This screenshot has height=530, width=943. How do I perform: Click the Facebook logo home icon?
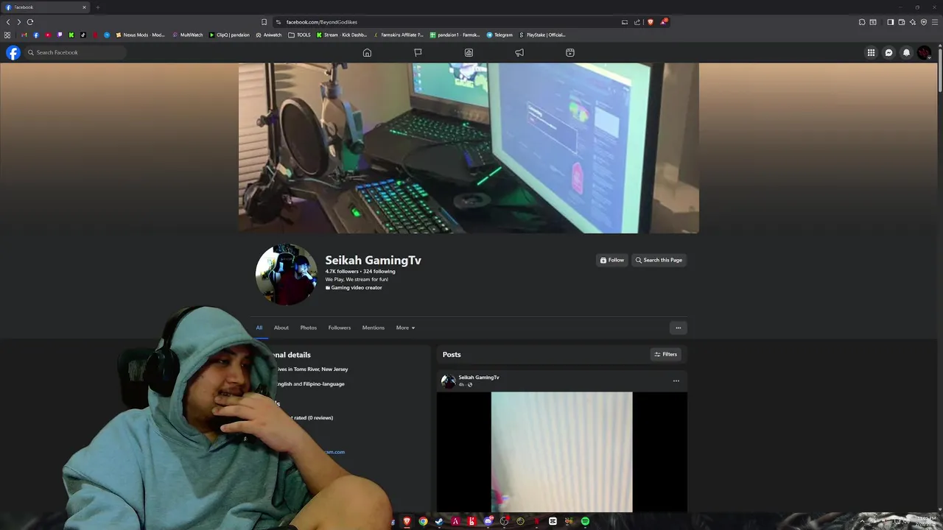pyautogui.click(x=13, y=52)
